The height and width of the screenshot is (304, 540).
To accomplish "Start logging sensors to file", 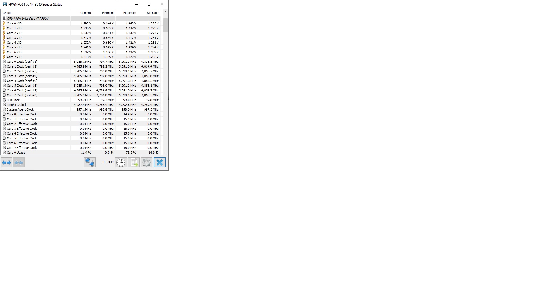I will 134,162.
